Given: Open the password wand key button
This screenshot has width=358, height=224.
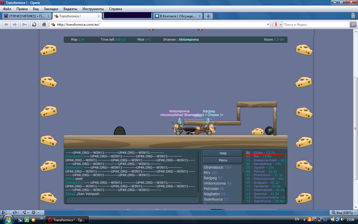Looking at the screenshot, I should (x=24, y=25).
